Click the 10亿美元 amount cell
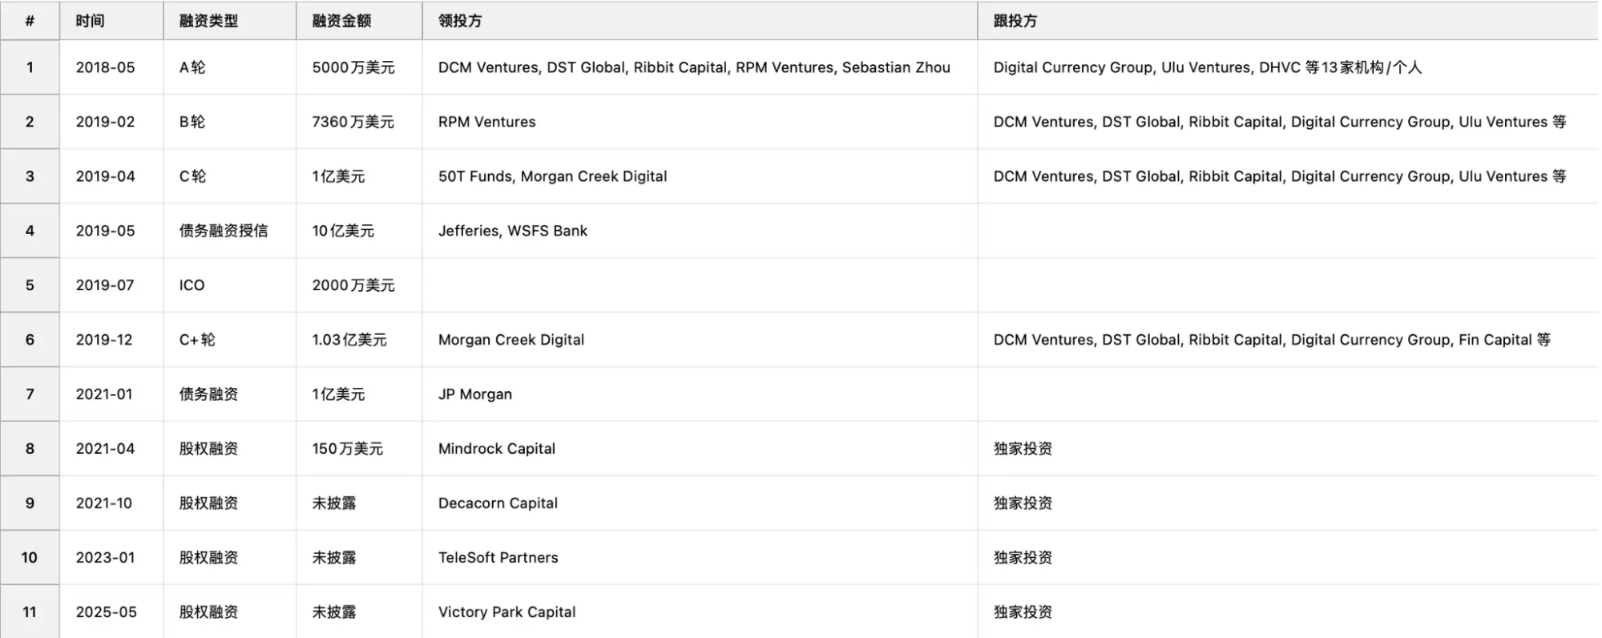Viewport: 1602px width, 638px height. point(359,231)
